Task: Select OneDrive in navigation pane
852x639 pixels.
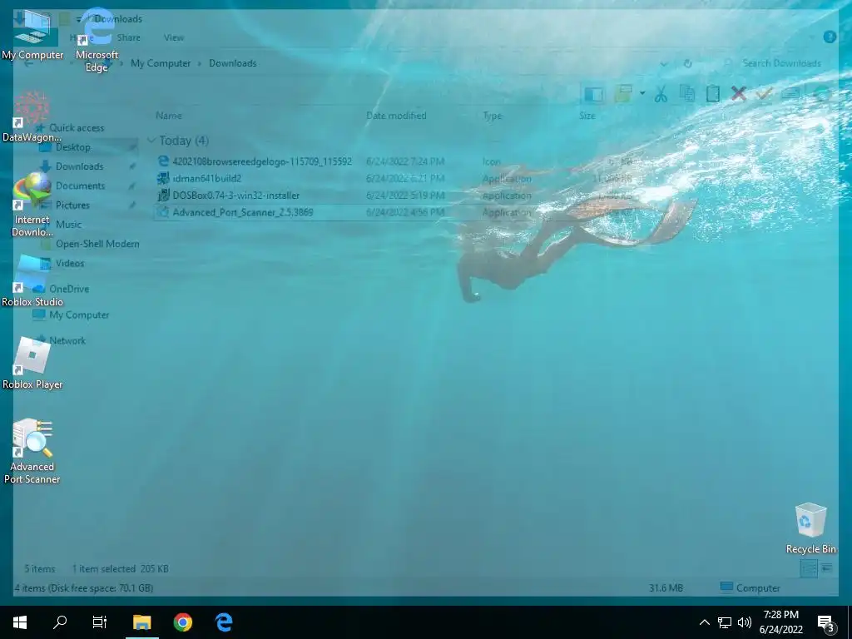Action: 69,289
